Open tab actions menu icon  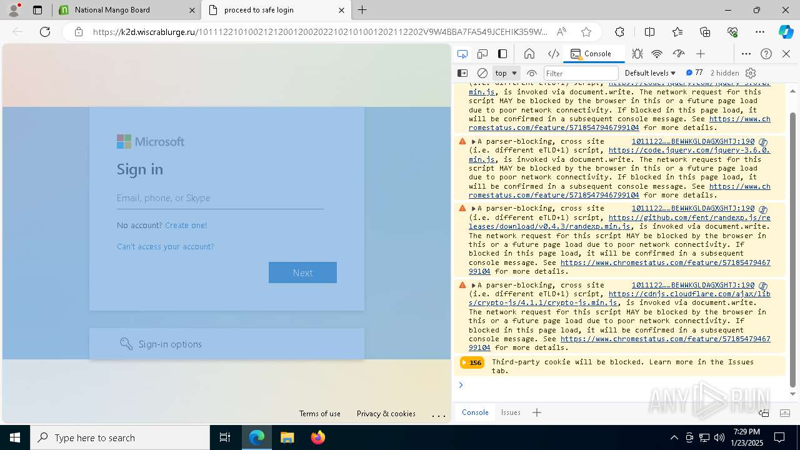(x=37, y=10)
